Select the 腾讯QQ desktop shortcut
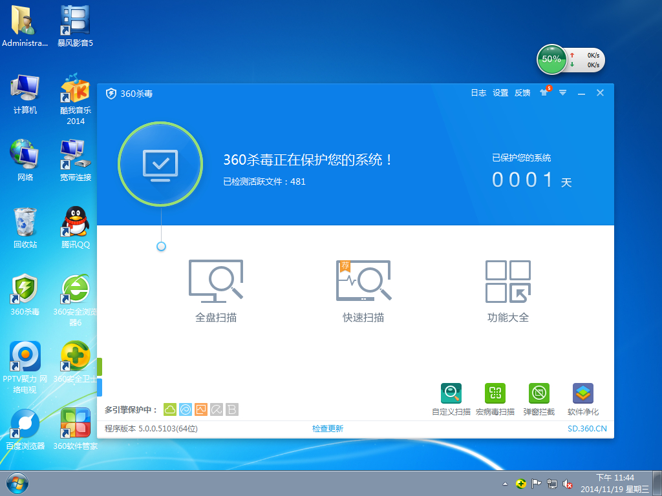The image size is (662, 496). 75,228
